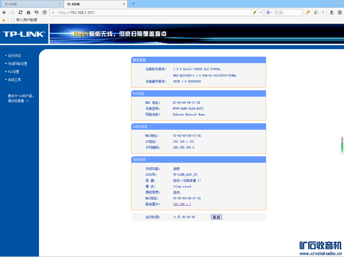Focus the Baidu search input box

(288, 12)
